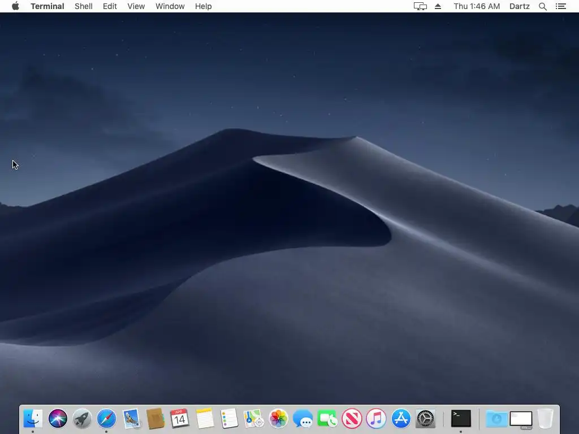
Task: Open Launchpad rocket icon
Action: pyautogui.click(x=82, y=419)
